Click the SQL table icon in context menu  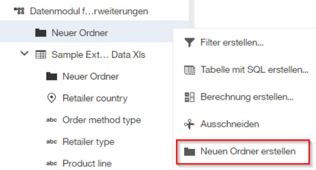pos(189,70)
